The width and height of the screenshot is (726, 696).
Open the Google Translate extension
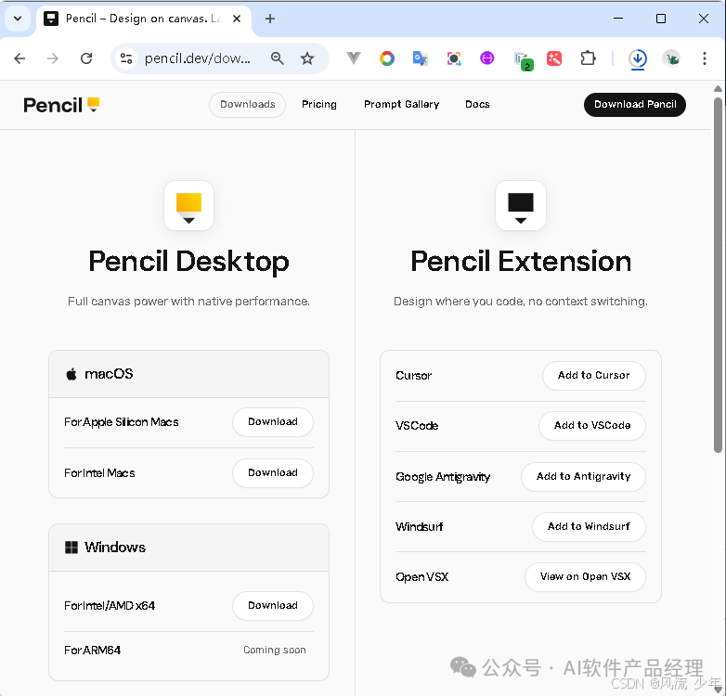click(420, 58)
